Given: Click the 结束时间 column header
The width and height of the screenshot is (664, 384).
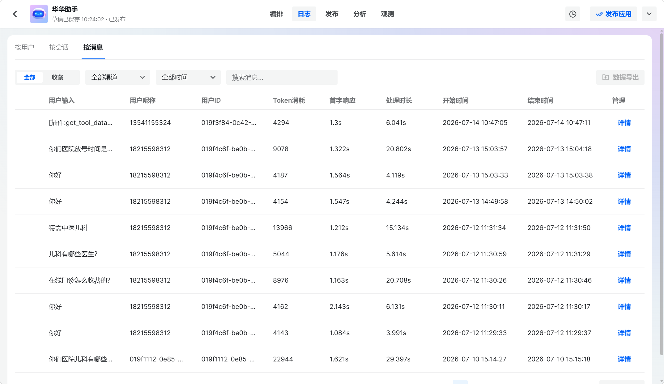Looking at the screenshot, I should [x=540, y=100].
